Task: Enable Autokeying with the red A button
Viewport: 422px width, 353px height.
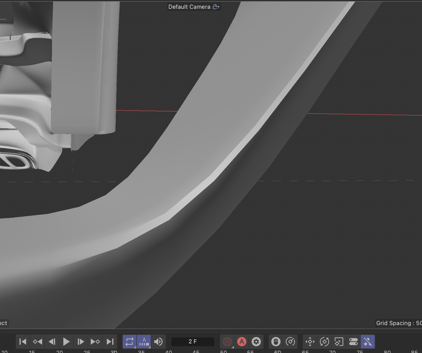Action: point(242,342)
